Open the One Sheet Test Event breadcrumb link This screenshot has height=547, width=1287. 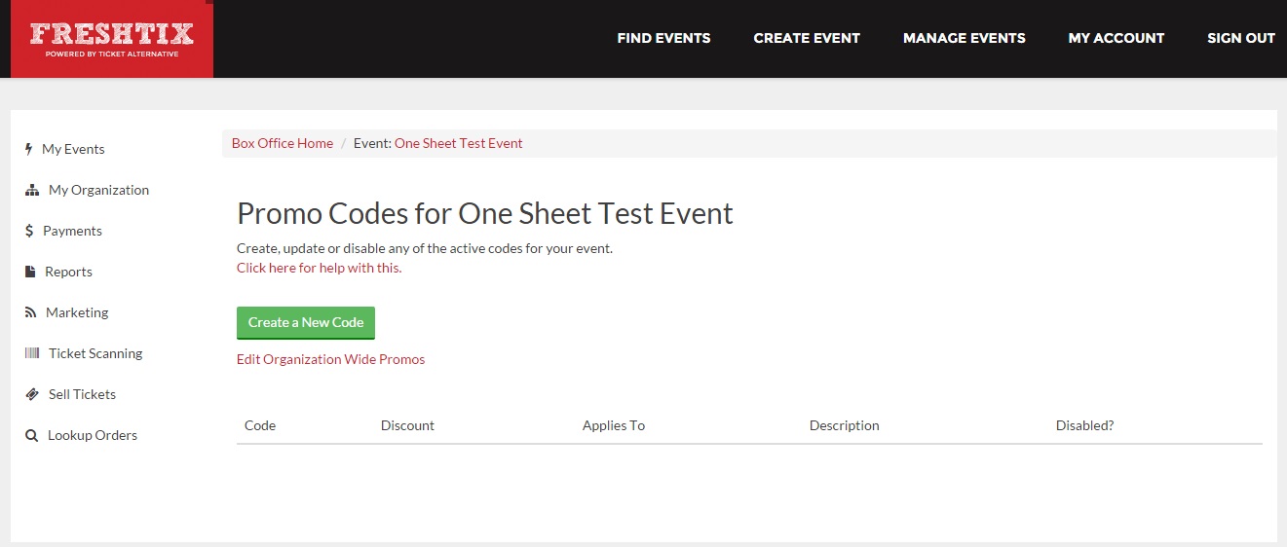(458, 143)
